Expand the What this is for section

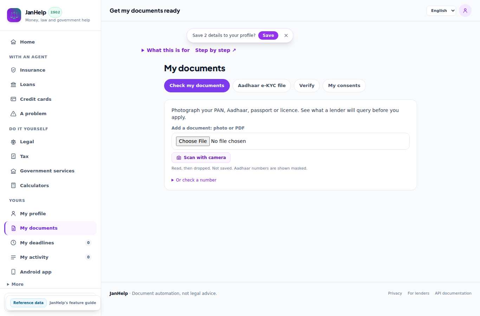click(166, 50)
